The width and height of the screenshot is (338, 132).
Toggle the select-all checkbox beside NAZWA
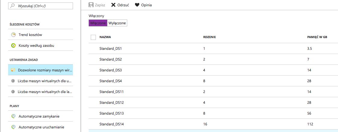(x=93, y=37)
